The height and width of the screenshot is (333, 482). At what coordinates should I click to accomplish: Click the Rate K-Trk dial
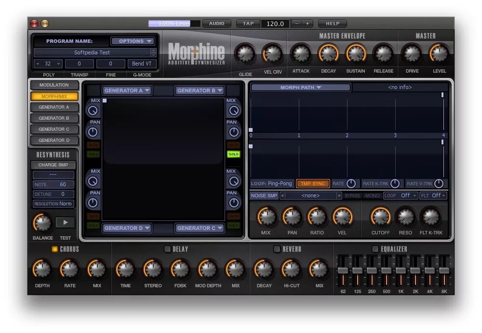point(395,183)
